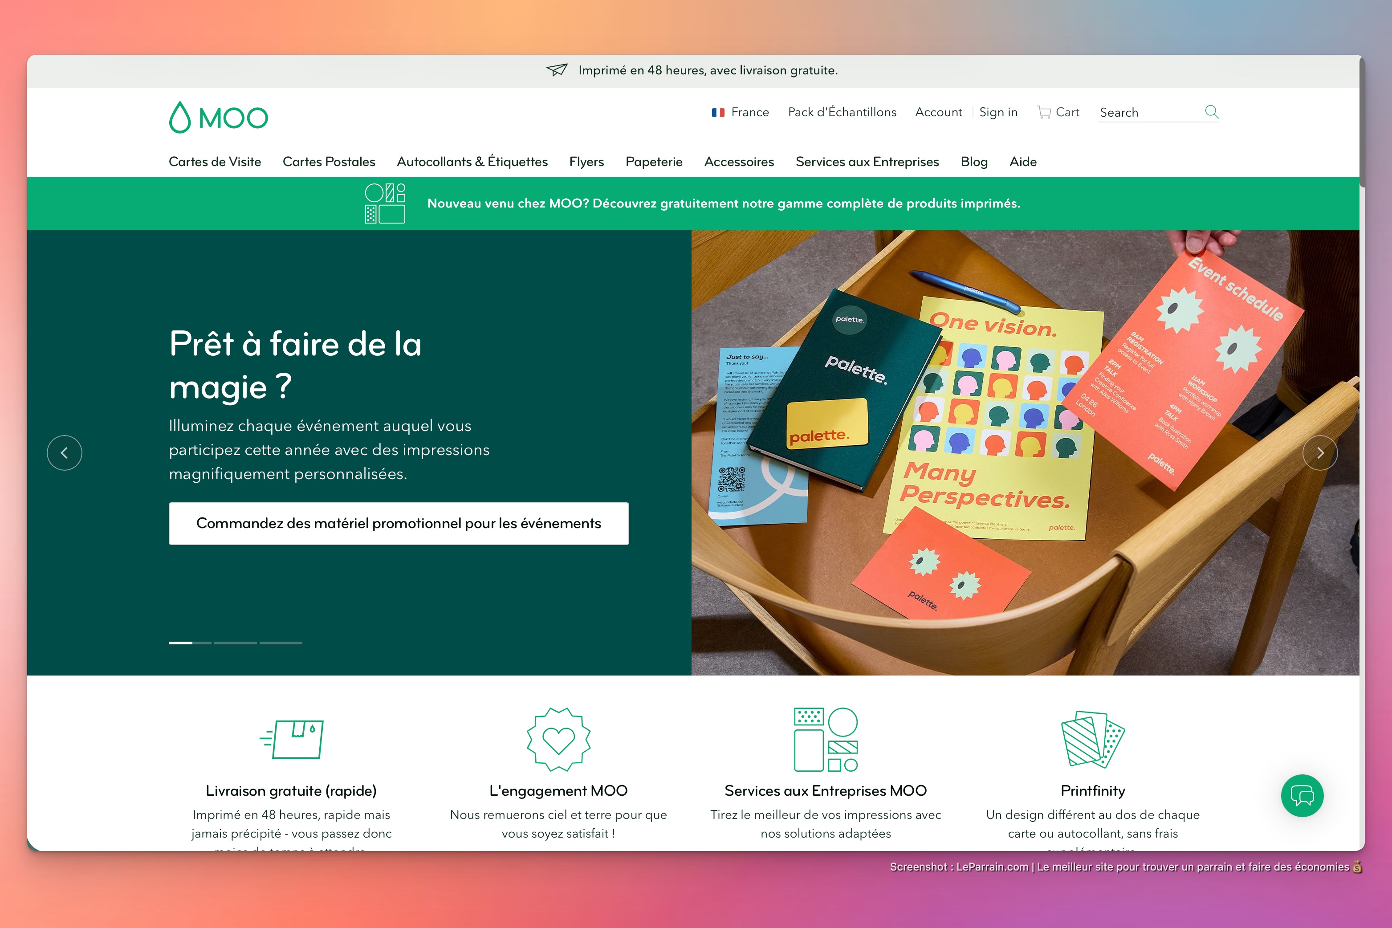
Task: Expand the Autocollants & Étiquettes menu
Action: click(x=472, y=162)
